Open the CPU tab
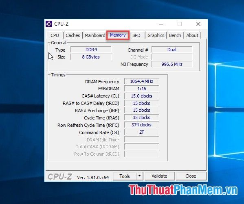 [55, 35]
